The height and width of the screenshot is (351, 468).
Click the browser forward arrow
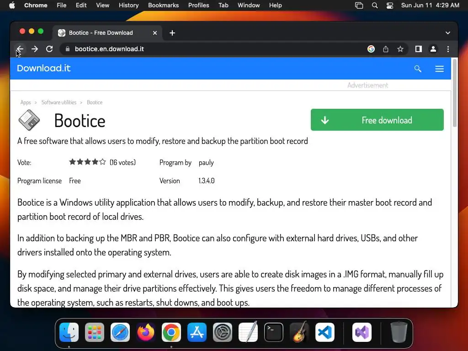[x=35, y=49]
